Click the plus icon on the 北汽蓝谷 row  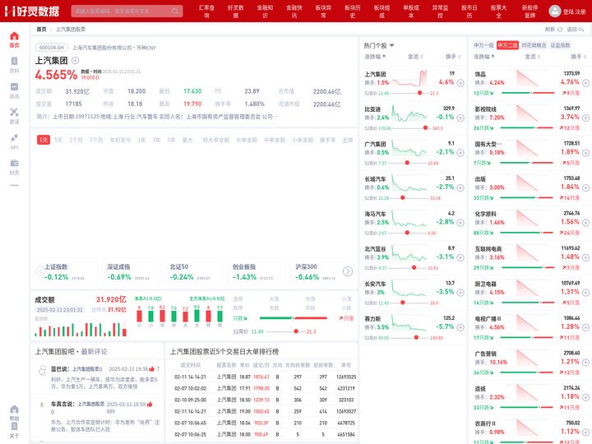click(460, 257)
